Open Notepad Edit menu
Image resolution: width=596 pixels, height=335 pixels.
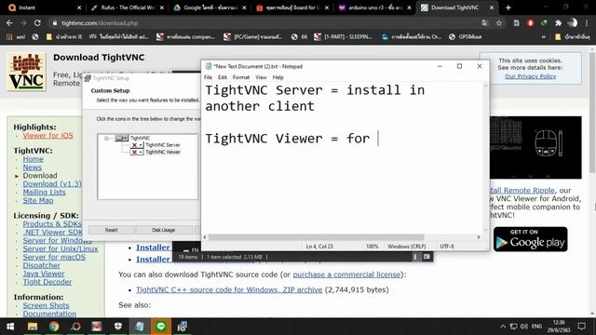point(223,77)
